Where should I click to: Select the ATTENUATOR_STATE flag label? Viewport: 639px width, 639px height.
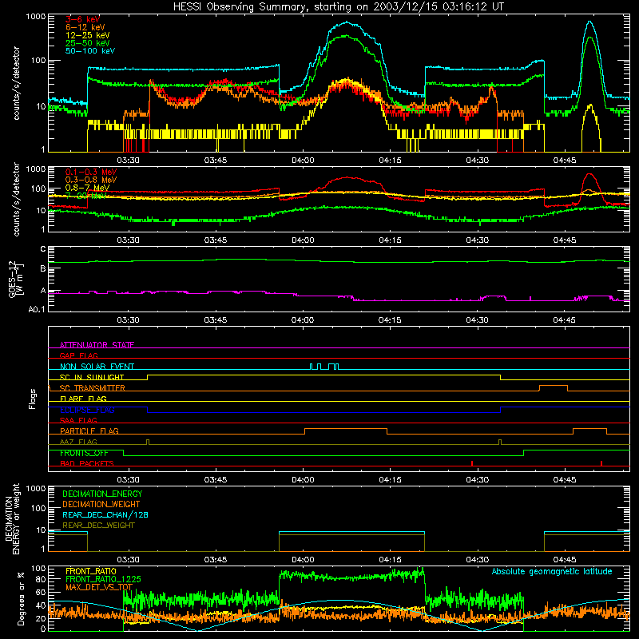(97, 345)
